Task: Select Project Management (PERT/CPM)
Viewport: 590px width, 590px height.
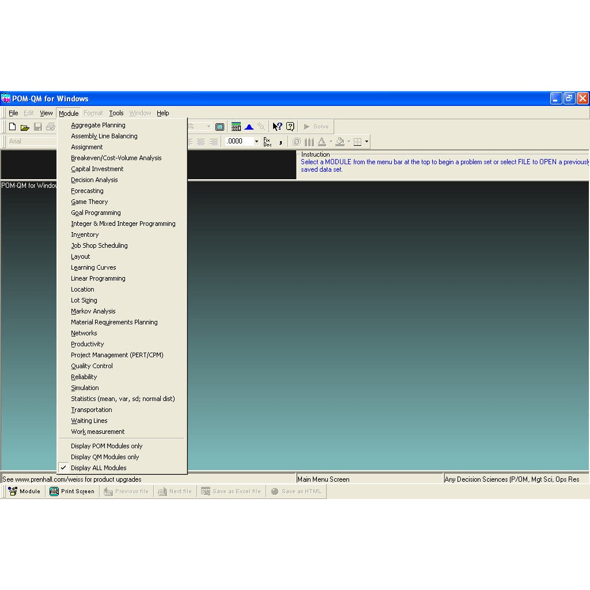Action: 122,355
